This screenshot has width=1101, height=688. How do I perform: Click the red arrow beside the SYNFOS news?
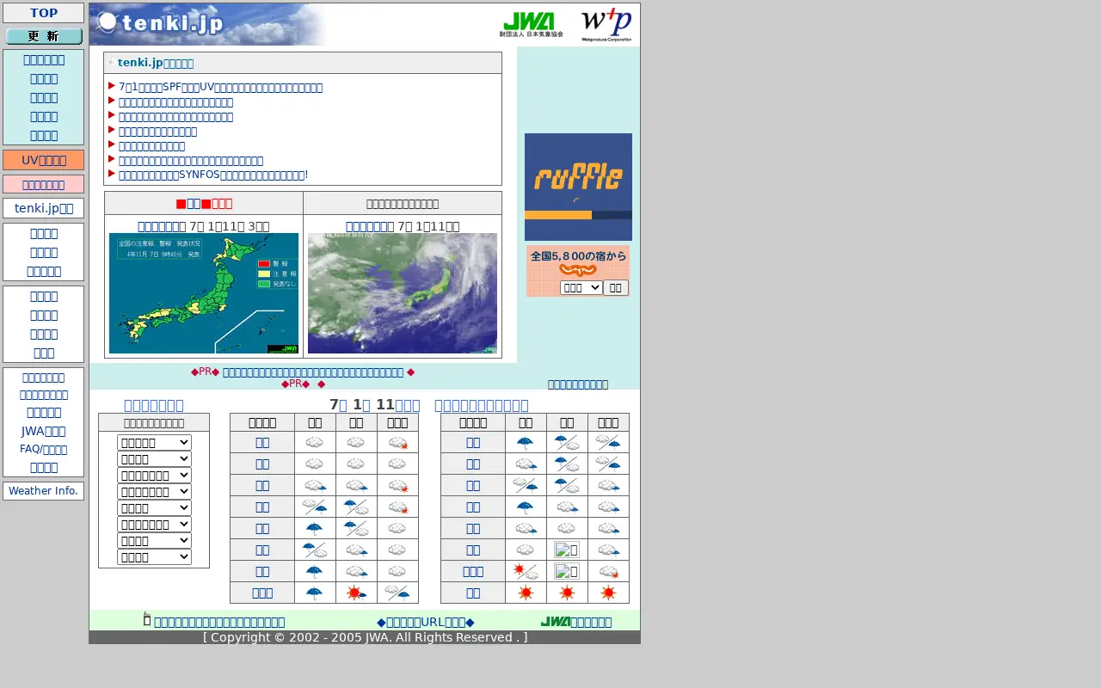click(x=112, y=174)
